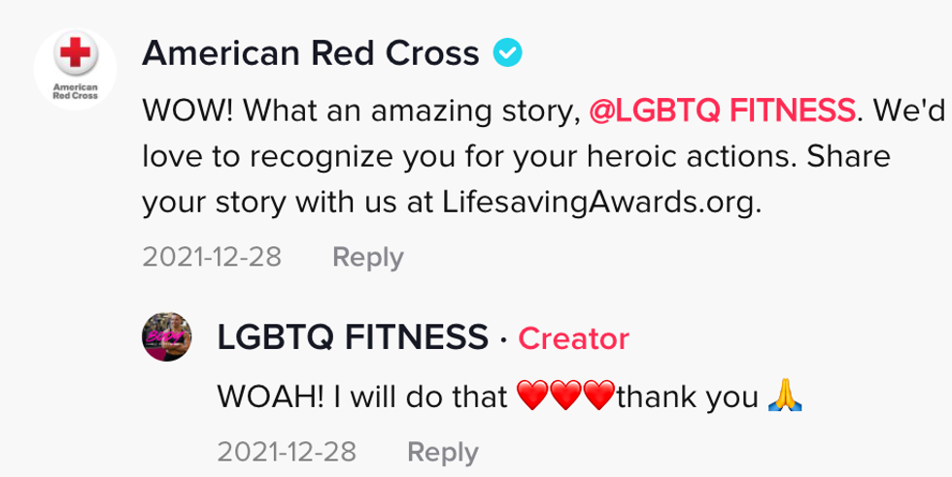The width and height of the screenshot is (952, 477).
Task: Click the last red heart emoji
Action: click(599, 397)
